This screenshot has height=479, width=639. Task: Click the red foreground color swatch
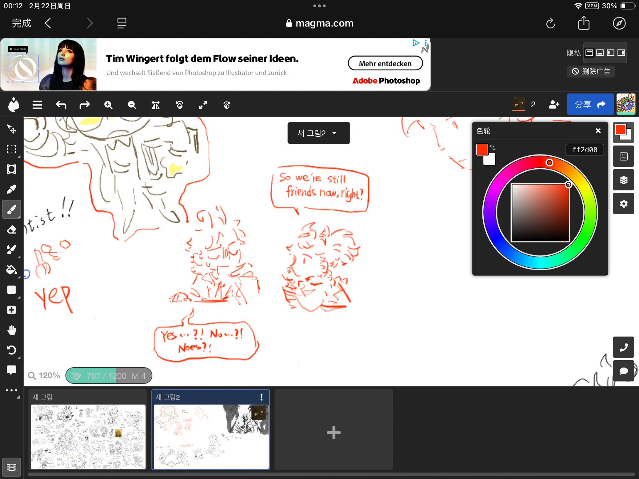[x=482, y=149]
